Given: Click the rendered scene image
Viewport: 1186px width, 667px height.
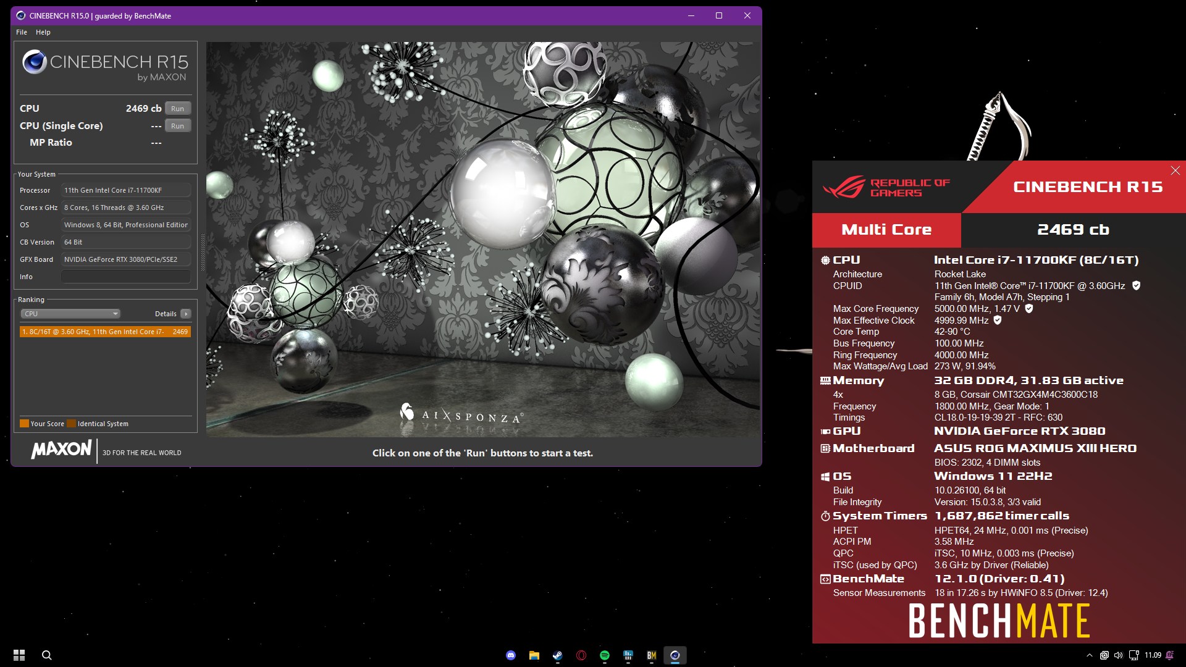Looking at the screenshot, I should [x=483, y=240].
